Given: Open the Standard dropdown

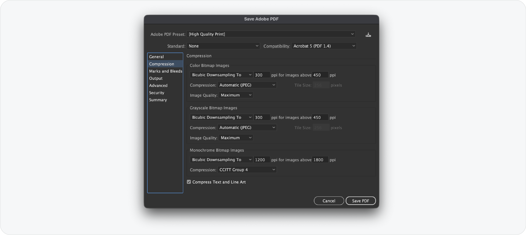Looking at the screenshot, I should (223, 46).
